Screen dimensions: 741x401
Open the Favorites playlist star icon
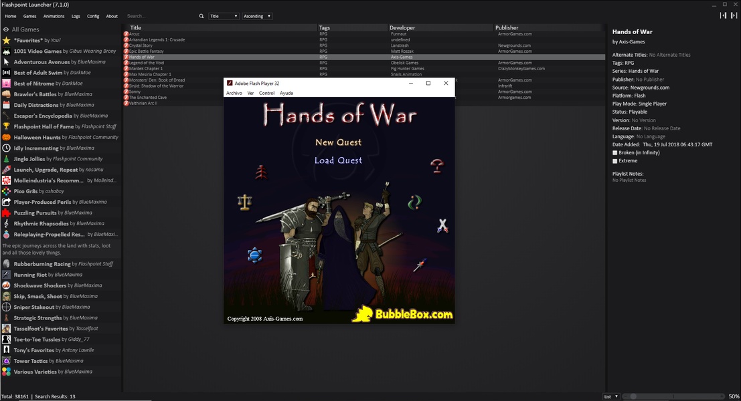point(6,40)
